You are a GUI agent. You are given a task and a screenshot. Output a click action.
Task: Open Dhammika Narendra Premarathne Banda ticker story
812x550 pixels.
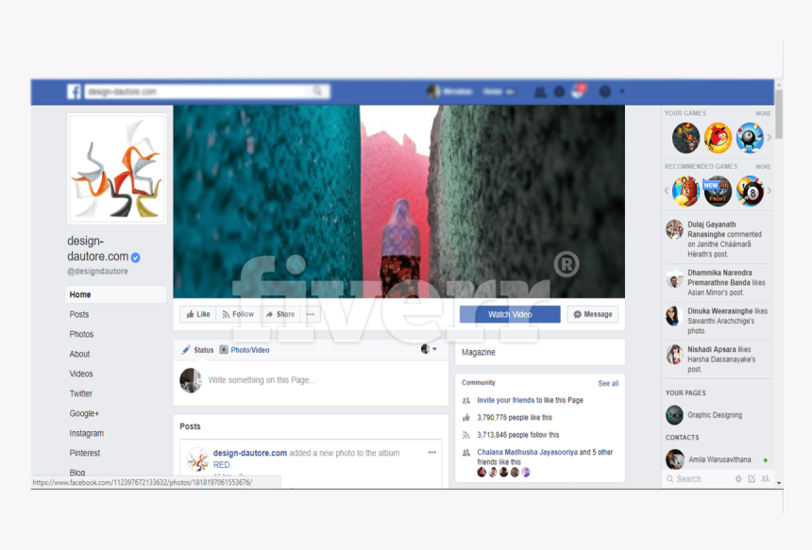718,282
